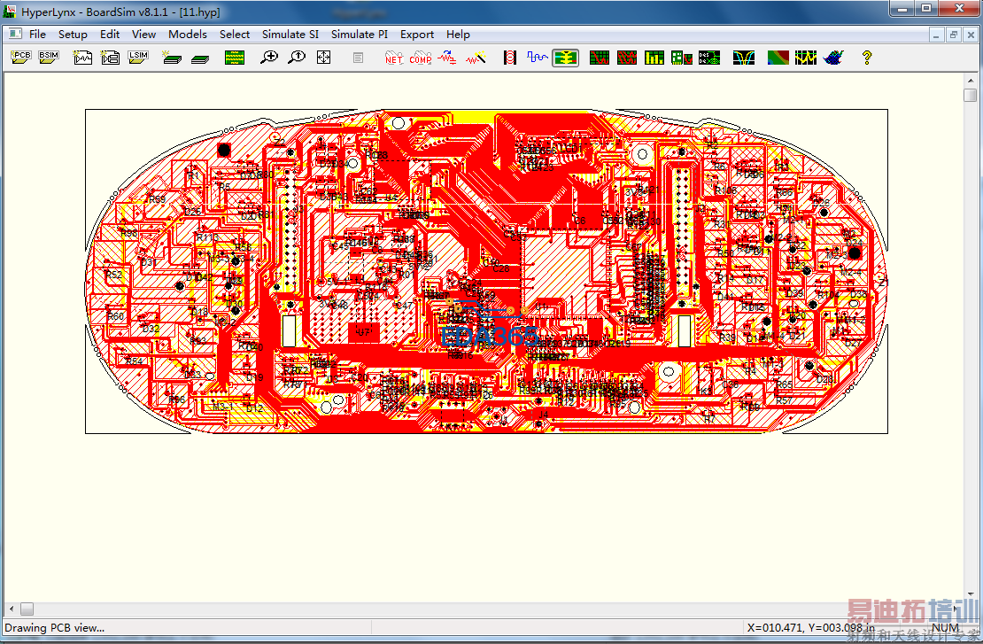Open the Simulate SI menu
Image resolution: width=983 pixels, height=644 pixels.
pyautogui.click(x=290, y=35)
